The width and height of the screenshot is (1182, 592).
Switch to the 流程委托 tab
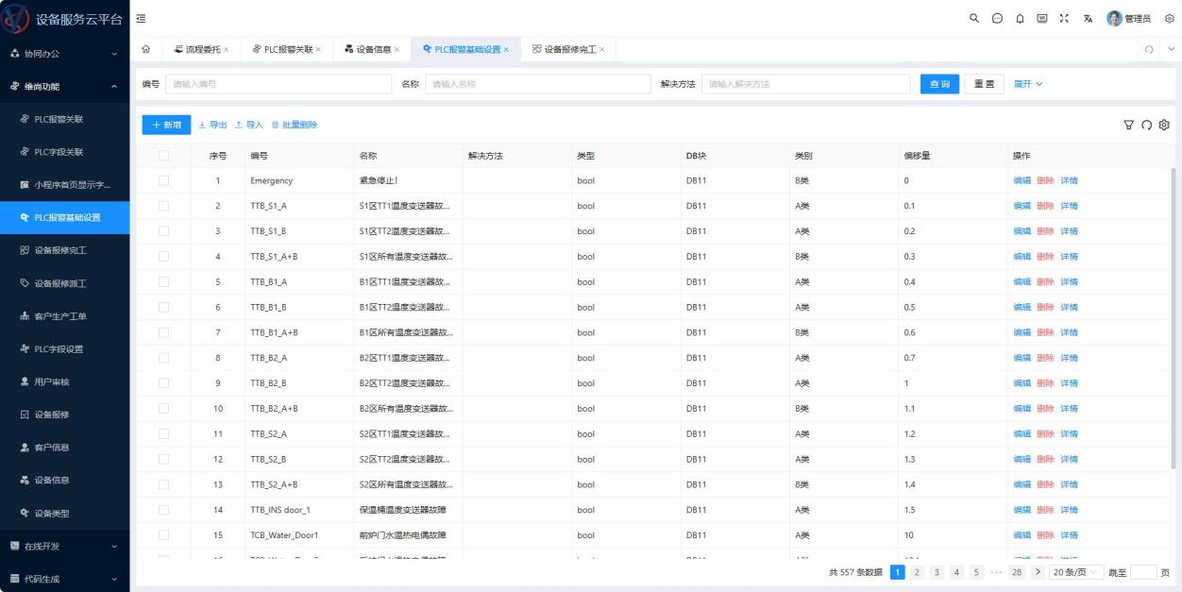[201, 49]
